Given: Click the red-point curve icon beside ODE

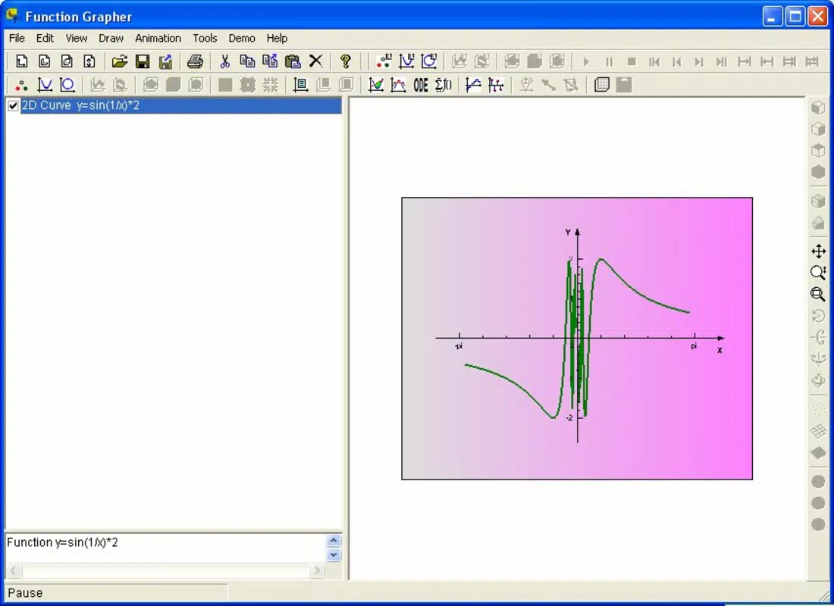Looking at the screenshot, I should point(398,85).
